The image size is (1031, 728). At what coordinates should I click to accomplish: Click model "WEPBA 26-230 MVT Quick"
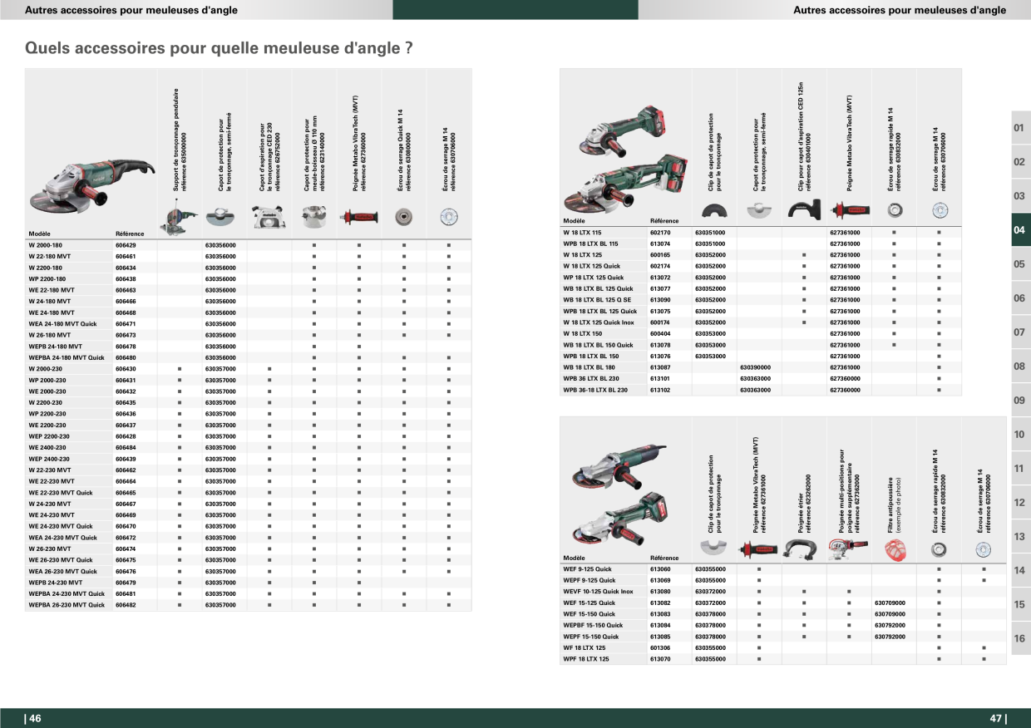[x=67, y=605]
